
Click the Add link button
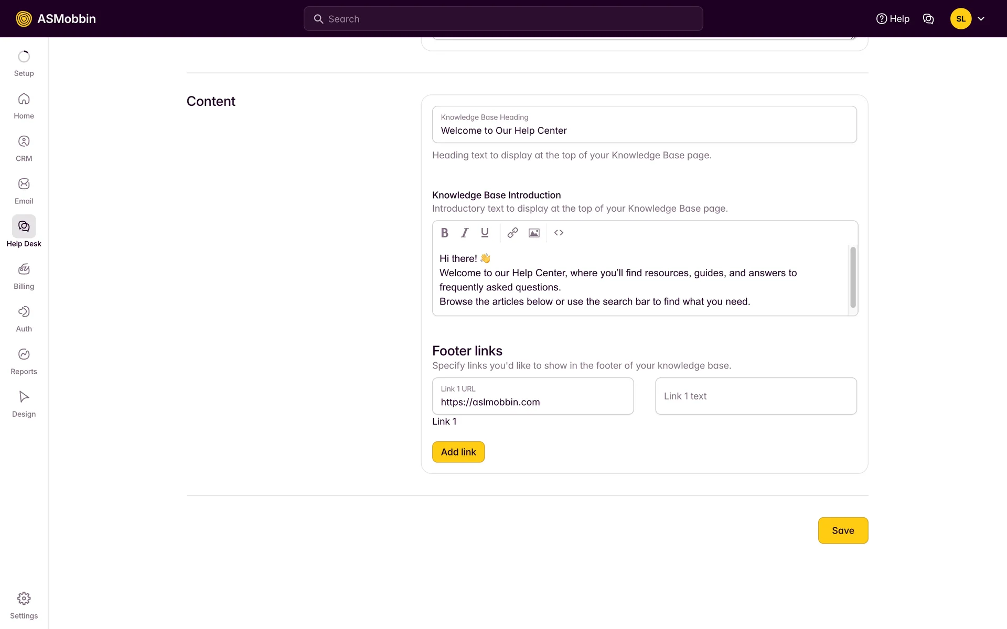click(x=458, y=452)
